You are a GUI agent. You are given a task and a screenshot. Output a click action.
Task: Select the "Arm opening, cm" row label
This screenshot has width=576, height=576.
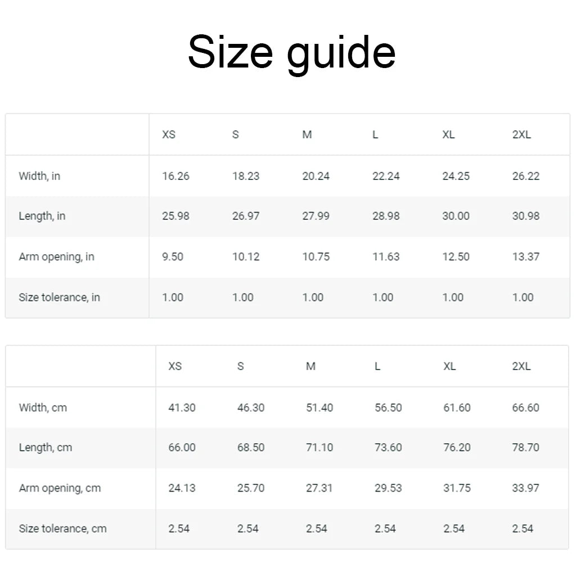60,488
